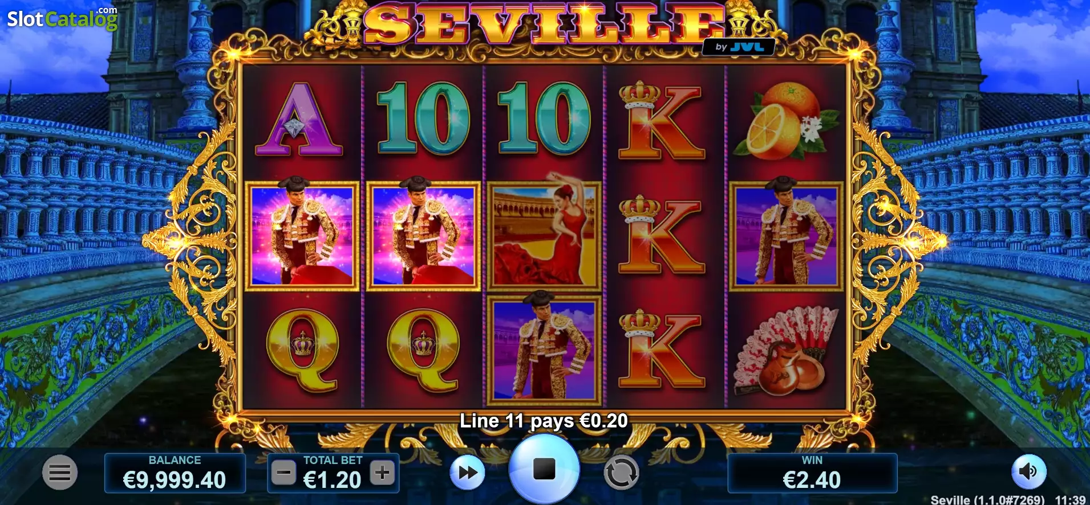Screen dimensions: 1090x505
Task: Click the total bet value €1.20
Action: (x=333, y=480)
